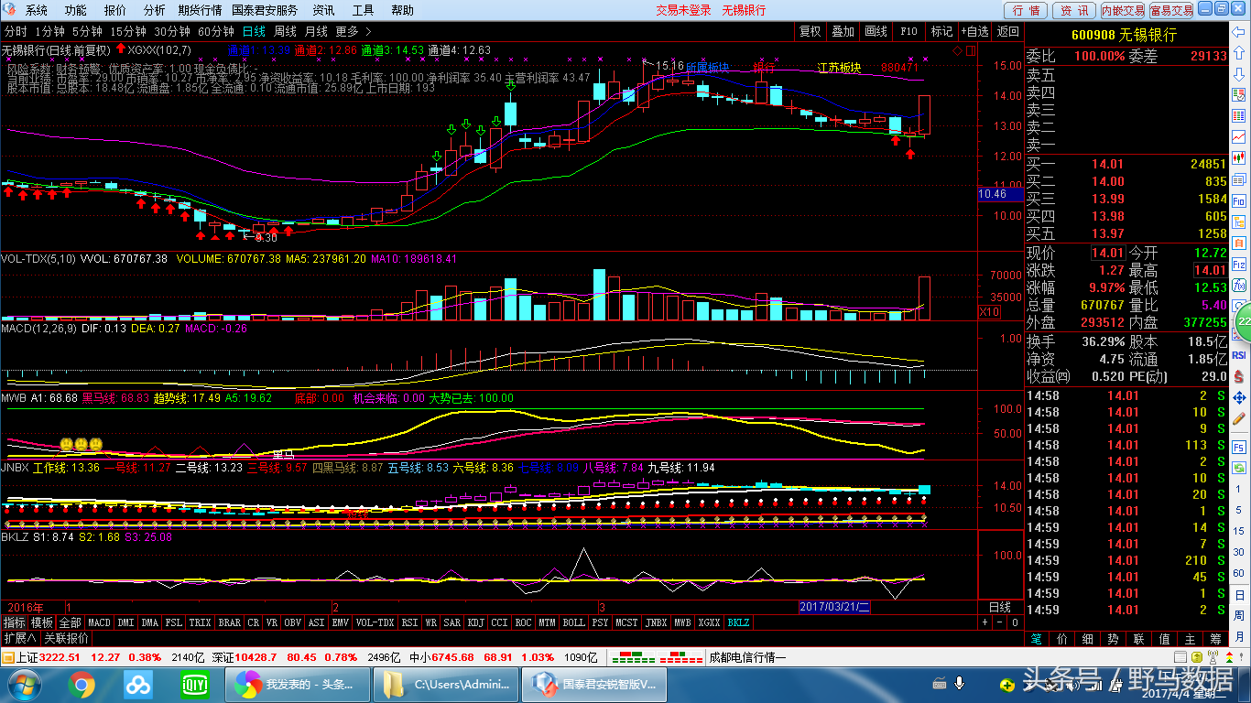
Task: Click the green 22 floating circle badge
Action: click(1244, 322)
